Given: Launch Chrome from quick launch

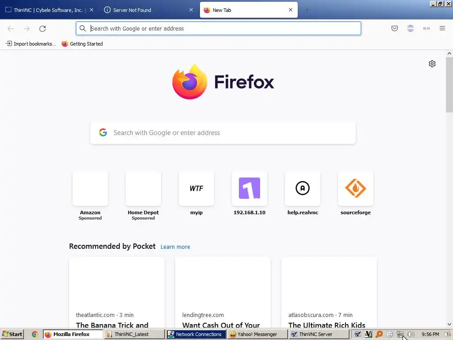Looking at the screenshot, I should pyautogui.click(x=35, y=334).
